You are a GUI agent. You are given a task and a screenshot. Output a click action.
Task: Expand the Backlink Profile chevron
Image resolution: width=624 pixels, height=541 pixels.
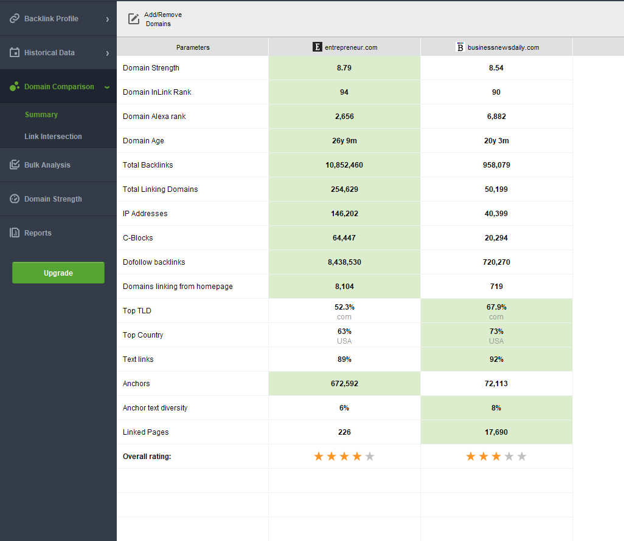pyautogui.click(x=108, y=19)
